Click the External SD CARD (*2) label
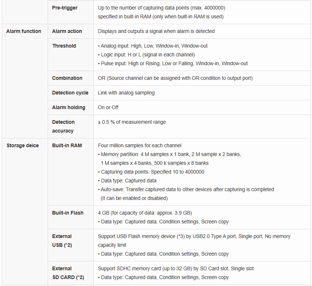The width and height of the screenshot is (312, 286). (68, 273)
